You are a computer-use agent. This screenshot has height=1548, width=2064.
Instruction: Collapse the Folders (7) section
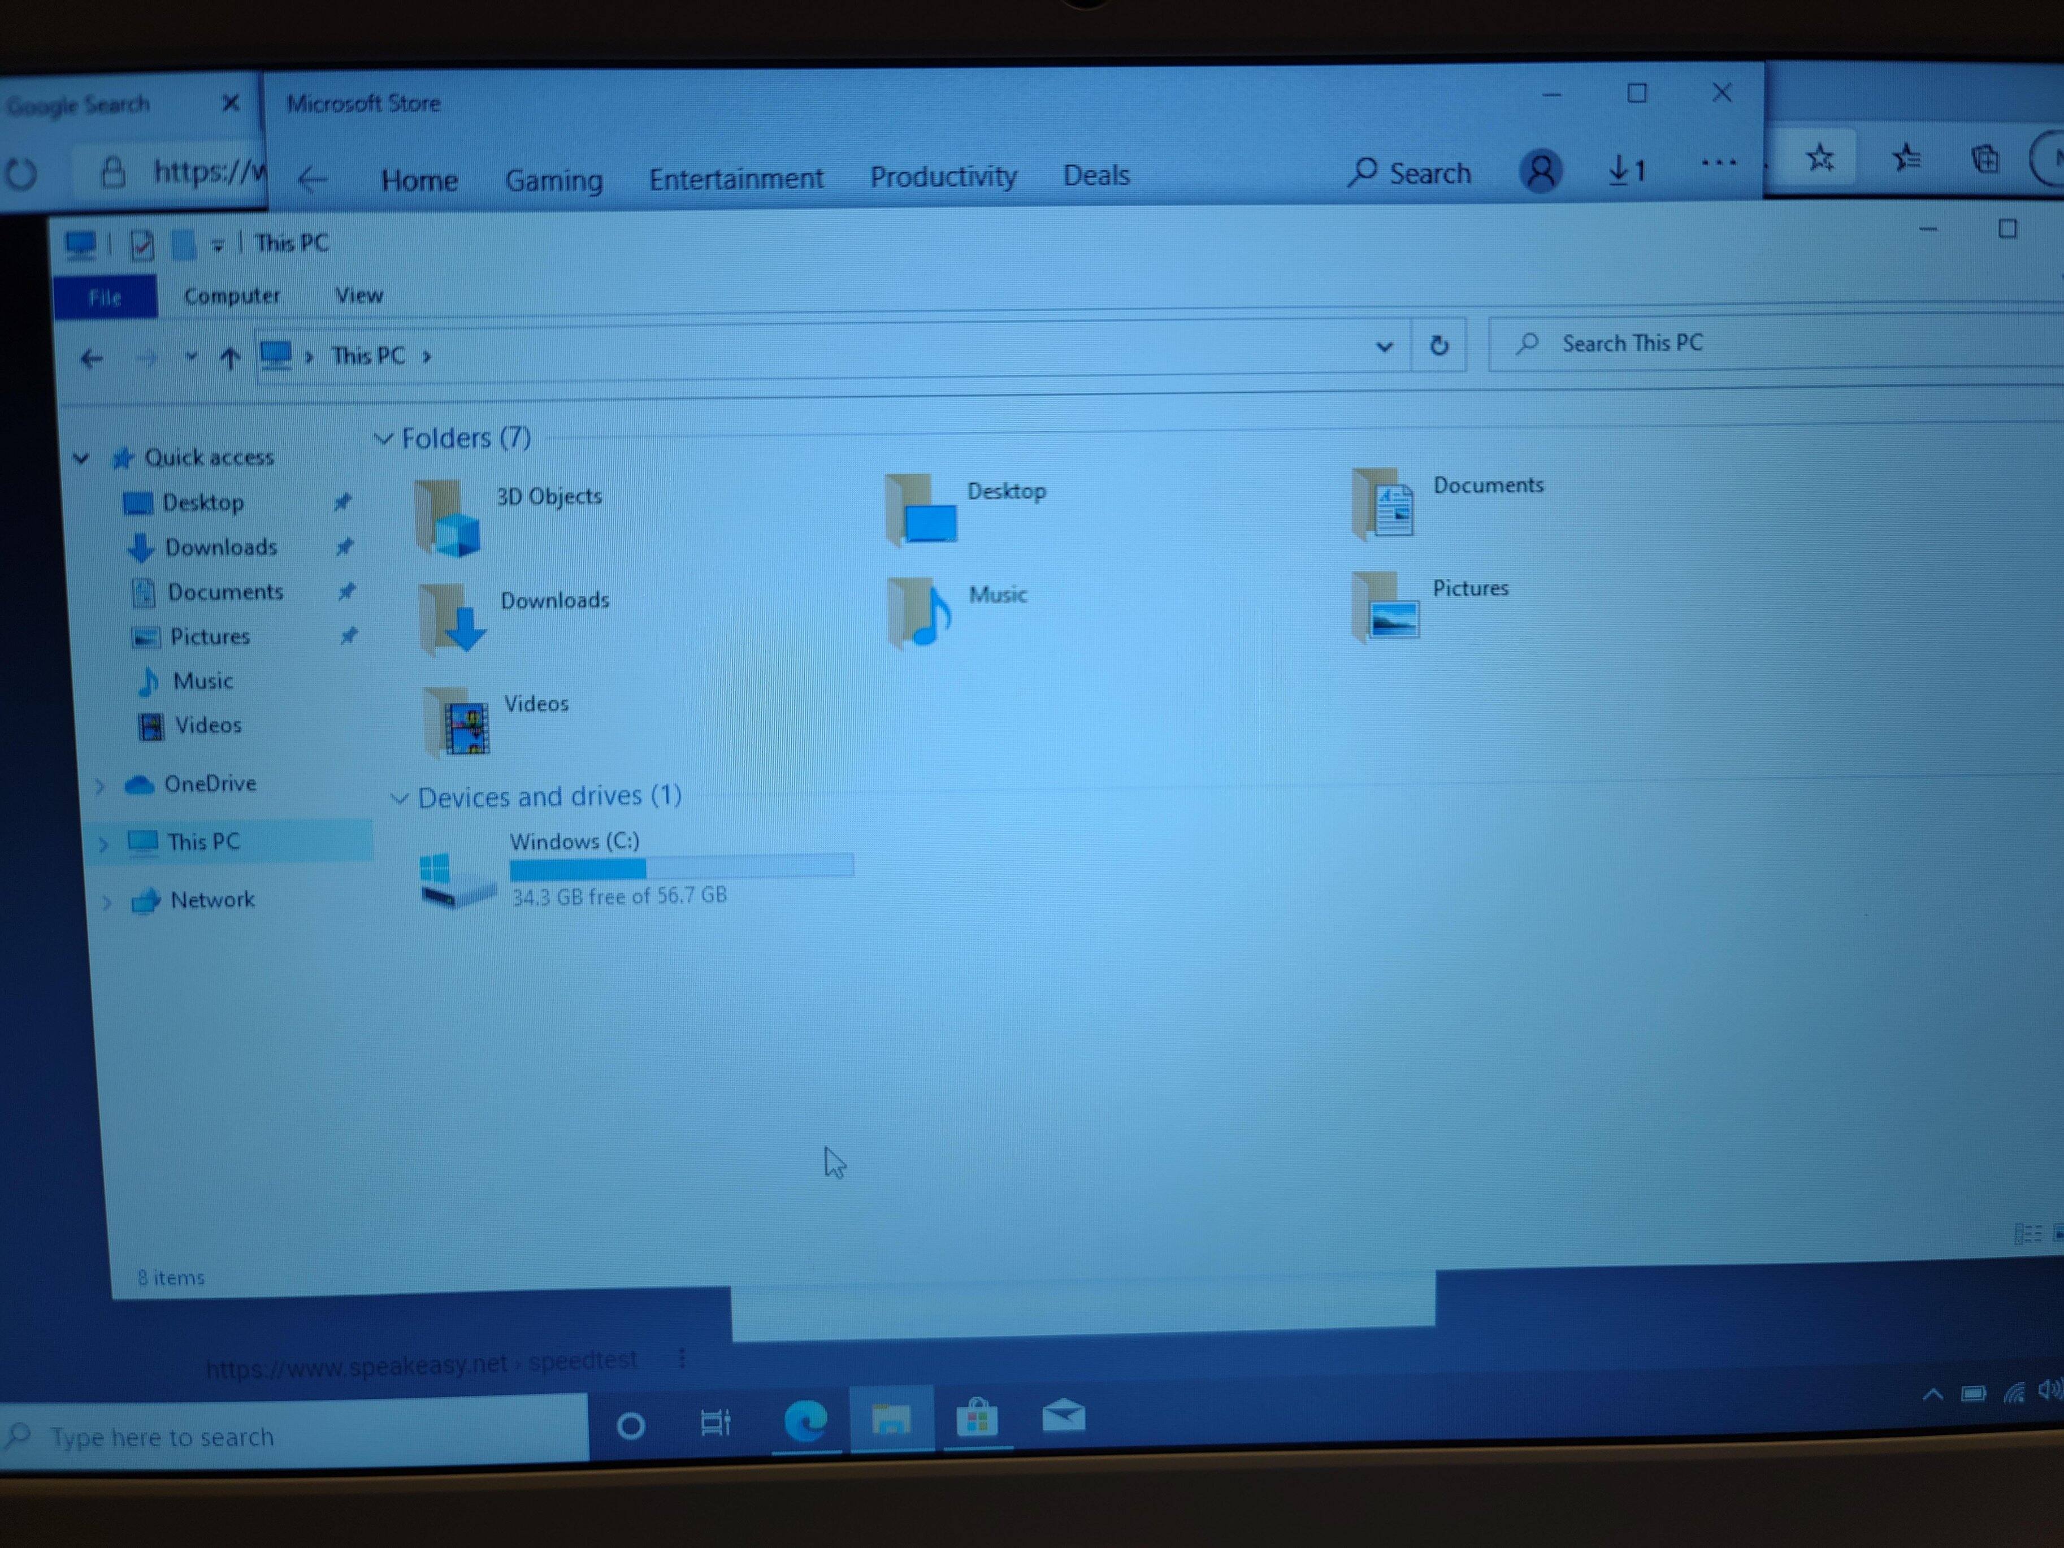point(384,437)
